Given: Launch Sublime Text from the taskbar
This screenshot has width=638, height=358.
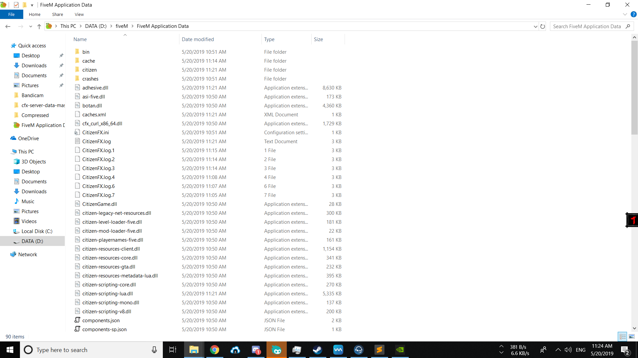Looking at the screenshot, I should pyautogui.click(x=379, y=350).
